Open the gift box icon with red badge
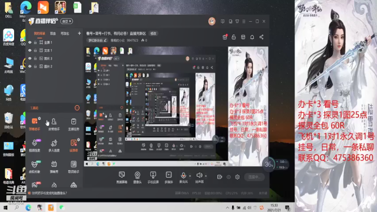Viewport: 377px width, 212px height. [225, 37]
